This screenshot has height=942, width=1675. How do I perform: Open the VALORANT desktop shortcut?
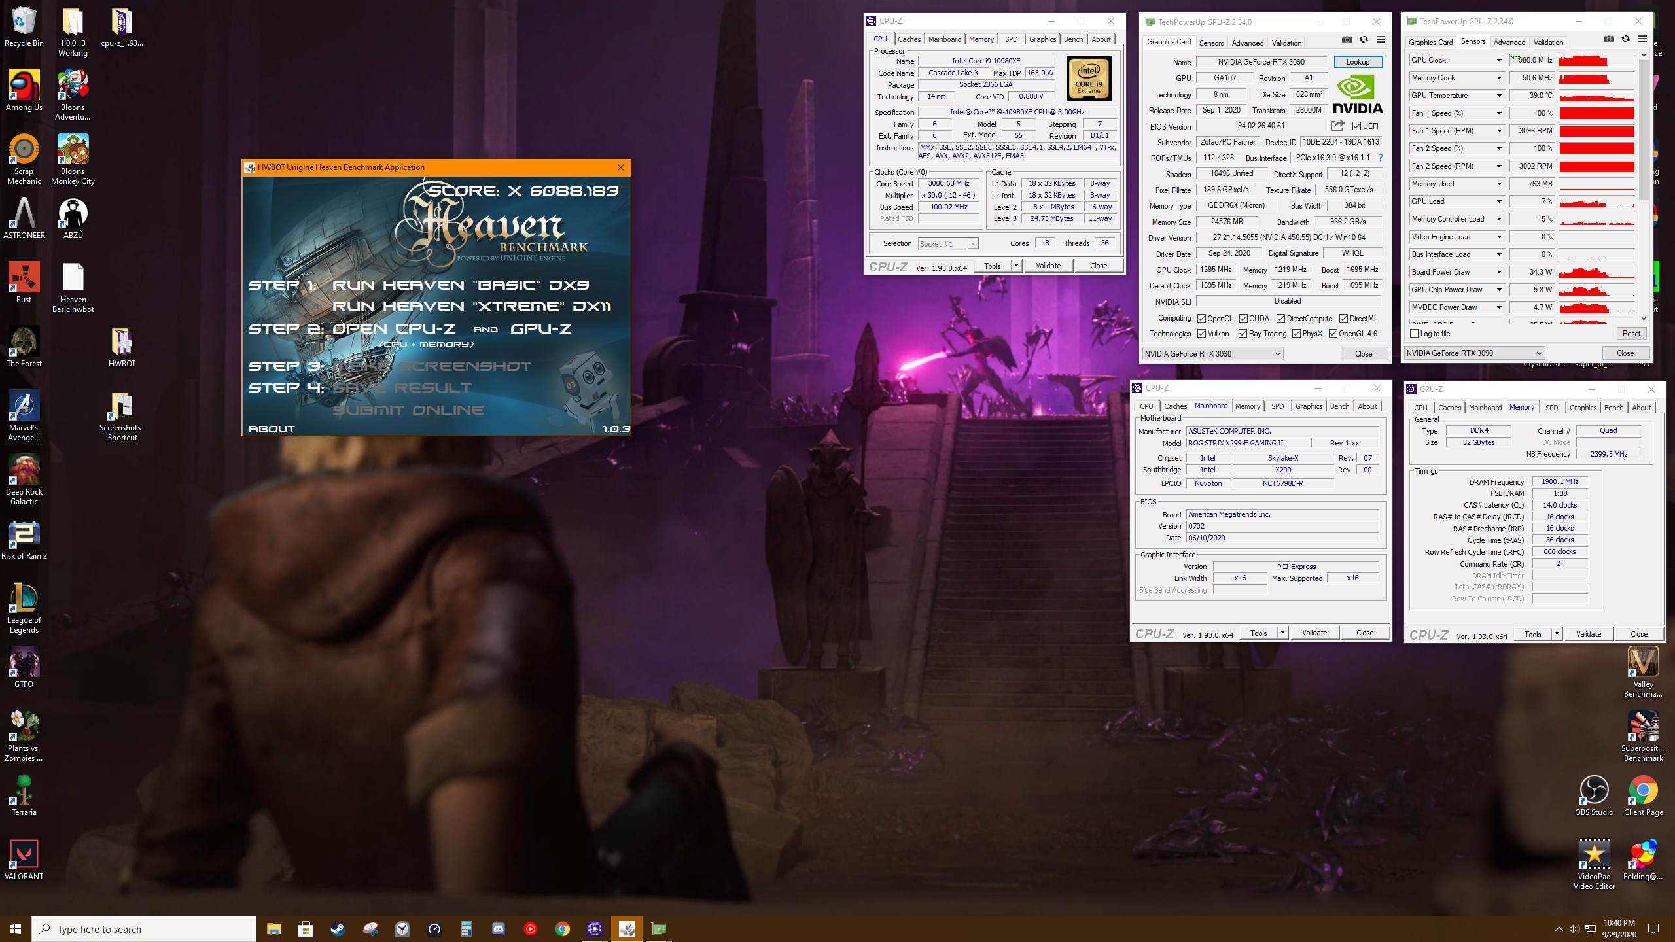tap(24, 860)
